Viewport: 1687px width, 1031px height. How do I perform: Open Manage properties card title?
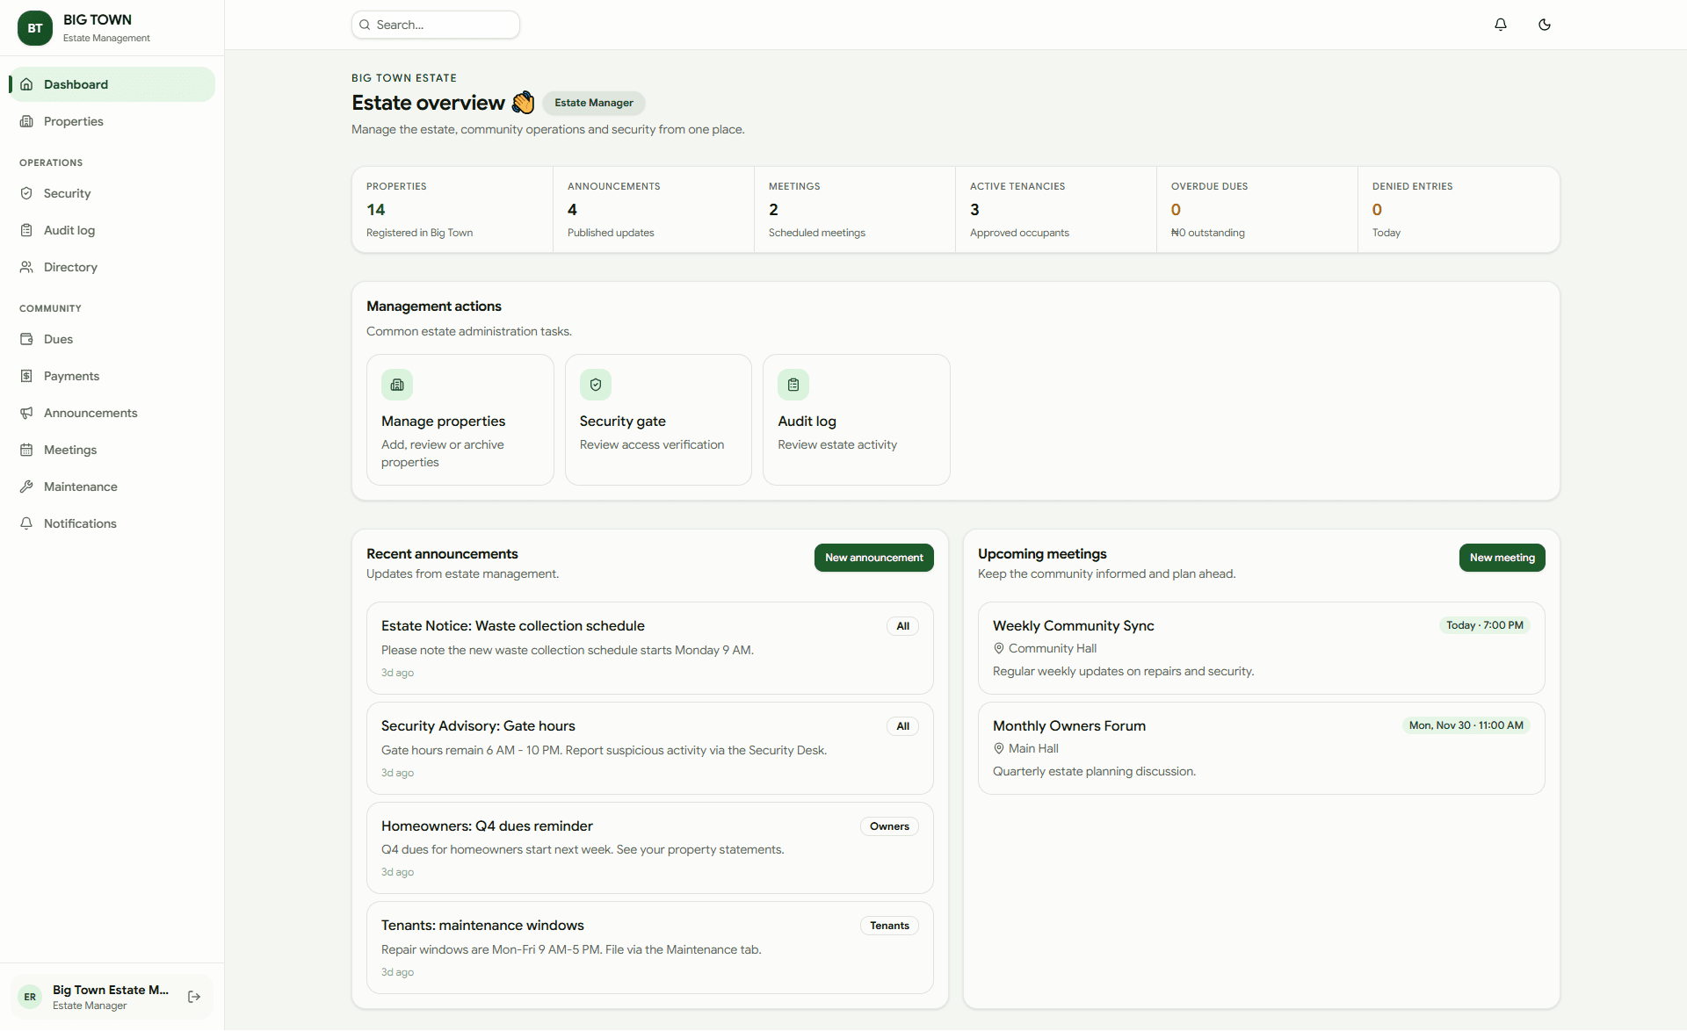[444, 422]
